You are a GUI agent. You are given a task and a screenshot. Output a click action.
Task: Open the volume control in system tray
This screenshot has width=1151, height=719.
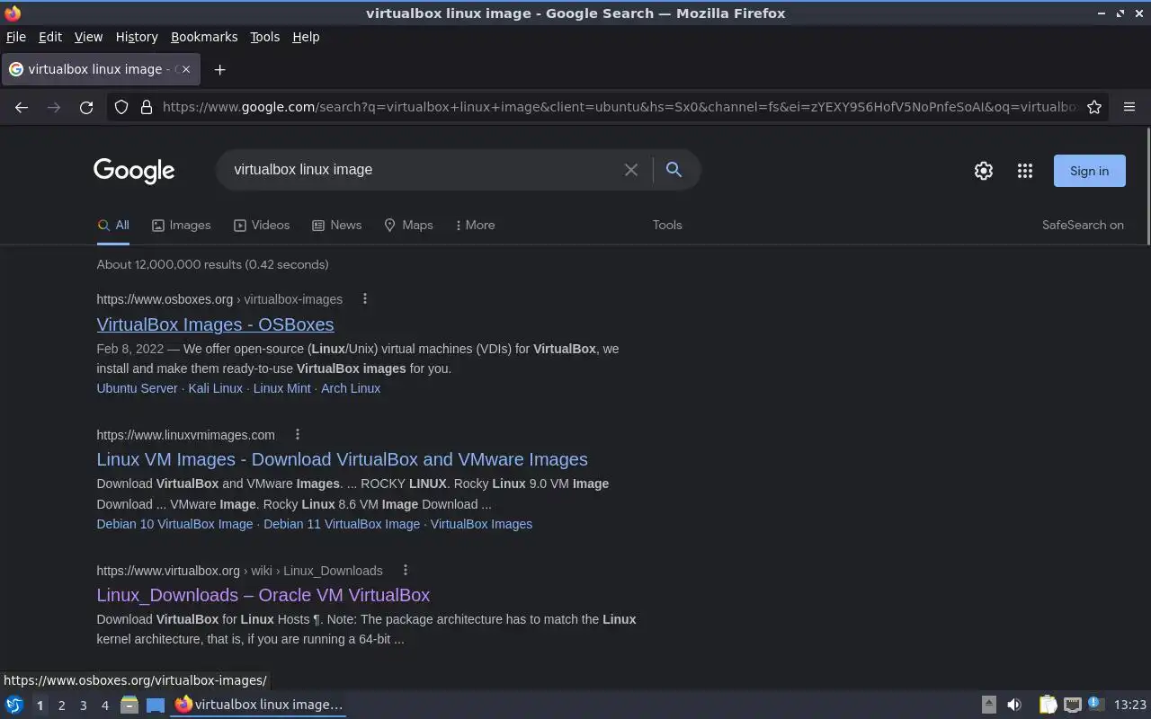1013,705
